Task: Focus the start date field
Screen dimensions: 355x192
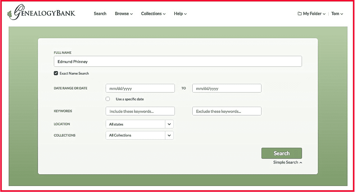Action: pos(140,88)
